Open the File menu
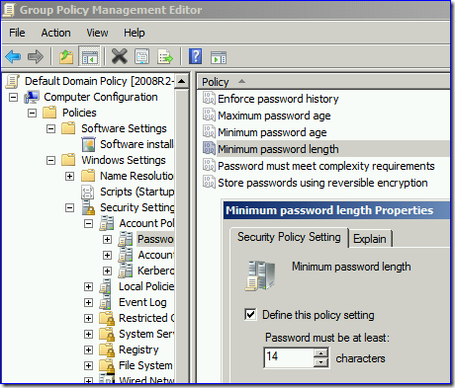The image size is (455, 388). point(17,33)
